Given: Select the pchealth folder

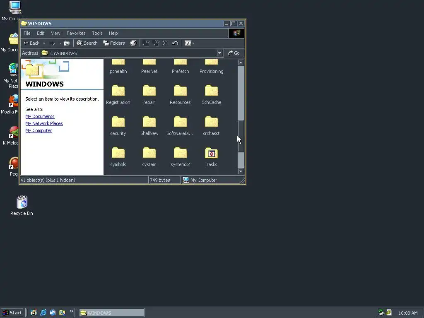Looking at the screenshot, I should 118,67.
